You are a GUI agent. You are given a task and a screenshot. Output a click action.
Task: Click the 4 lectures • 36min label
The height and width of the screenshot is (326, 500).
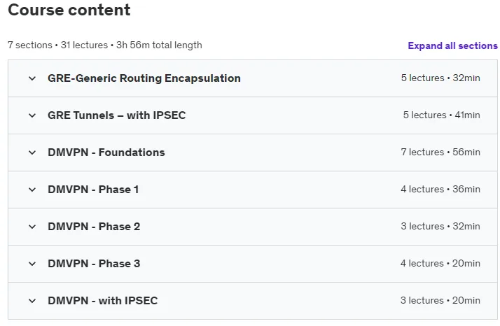440,189
